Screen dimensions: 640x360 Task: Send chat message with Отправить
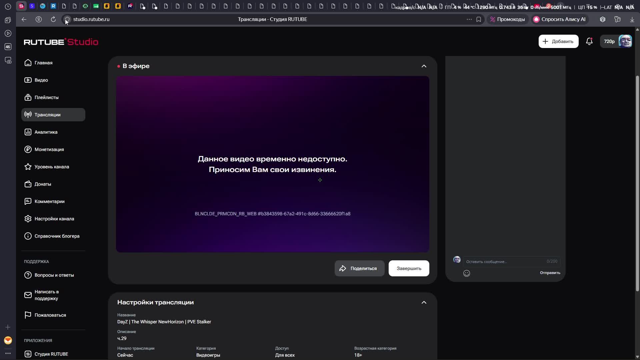point(550,273)
